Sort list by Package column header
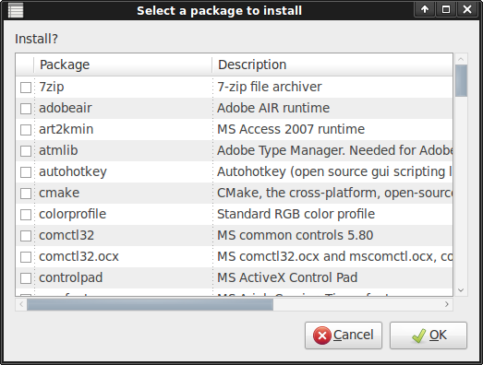483x365 pixels. point(123,65)
